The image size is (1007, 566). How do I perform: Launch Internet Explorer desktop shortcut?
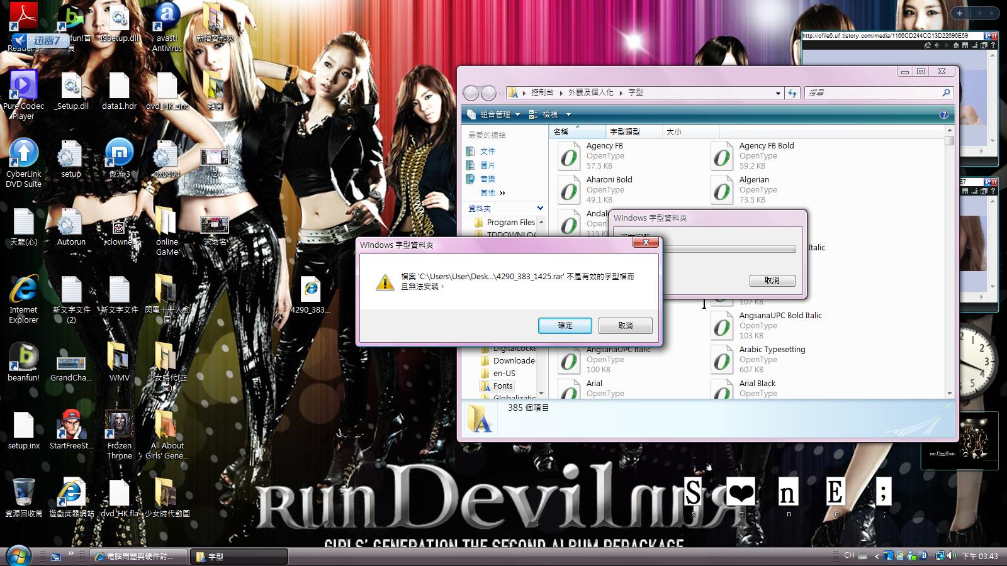[23, 299]
